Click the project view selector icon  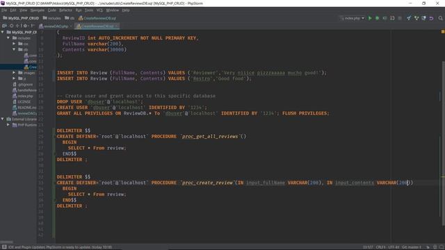(5, 26)
